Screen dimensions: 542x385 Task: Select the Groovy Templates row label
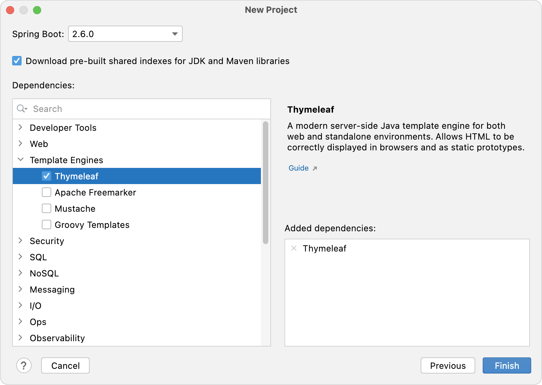pyautogui.click(x=92, y=225)
